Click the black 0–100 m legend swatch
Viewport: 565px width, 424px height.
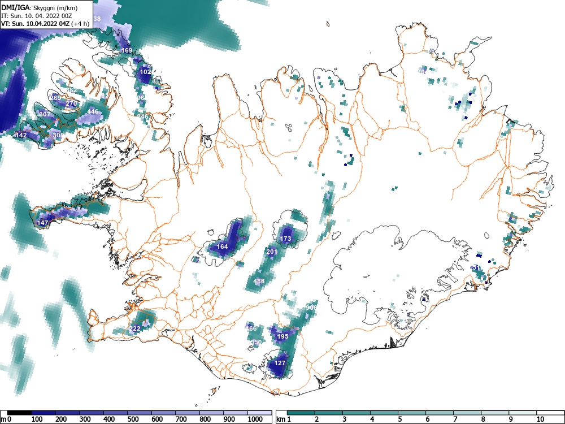click(x=19, y=413)
